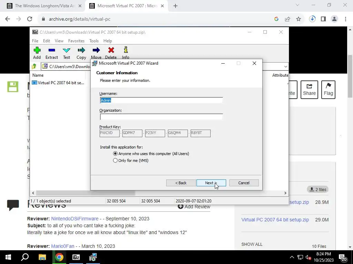This screenshot has height=264, width=353.
Task: Click Add Review on archive.org
Action: pyautogui.click(x=194, y=207)
